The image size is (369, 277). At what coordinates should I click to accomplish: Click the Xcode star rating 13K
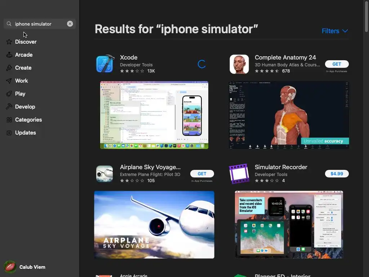click(137, 71)
